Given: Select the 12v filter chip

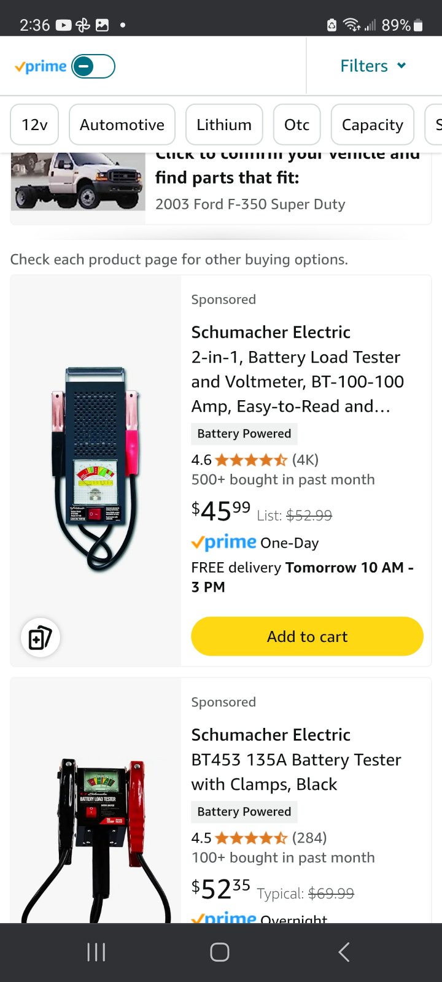Looking at the screenshot, I should pos(34,125).
